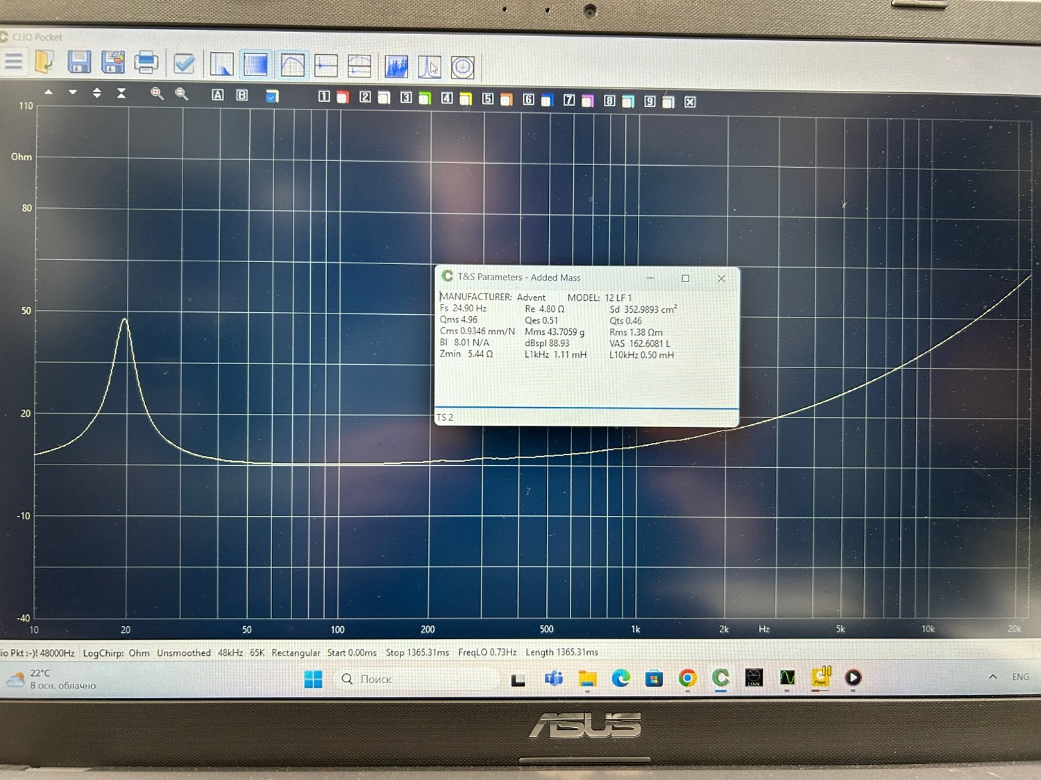Toggle overlay number 6

point(528,100)
